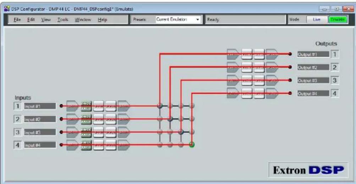Click the "Ready" status text

[213, 20]
